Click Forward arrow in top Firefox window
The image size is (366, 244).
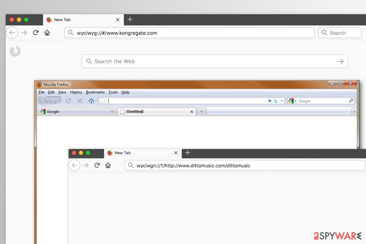[x=24, y=33]
